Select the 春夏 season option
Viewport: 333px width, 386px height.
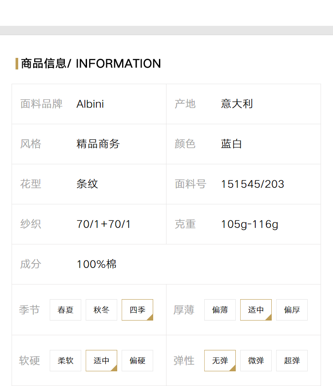point(65,310)
